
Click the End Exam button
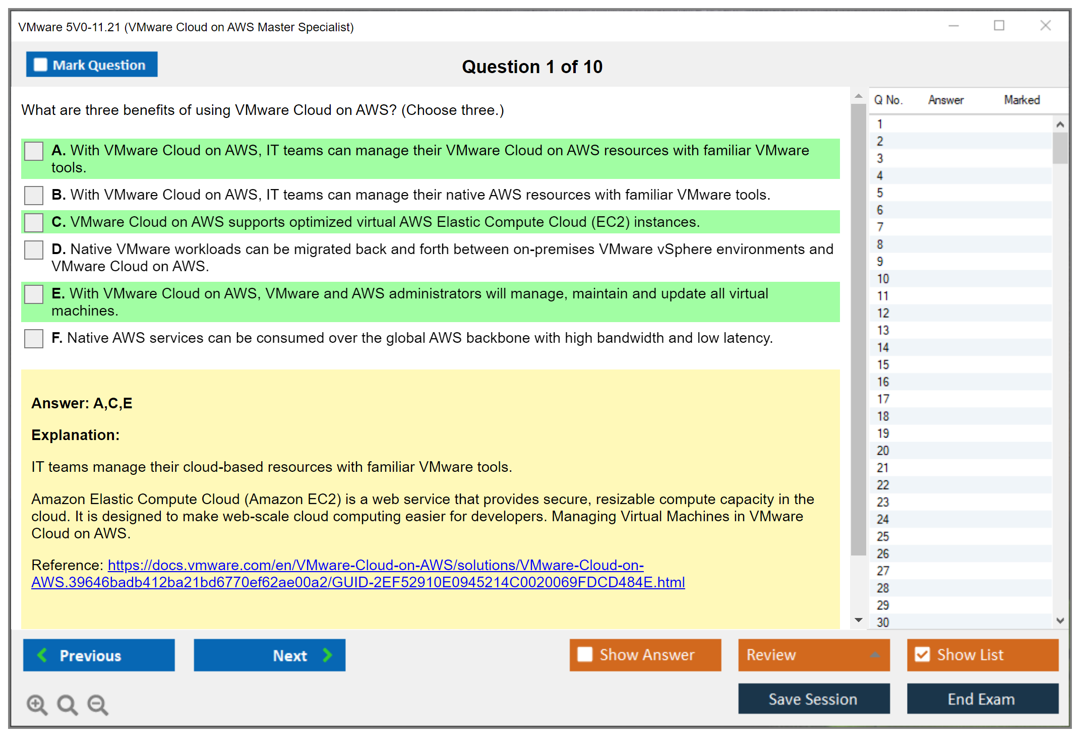click(x=982, y=699)
